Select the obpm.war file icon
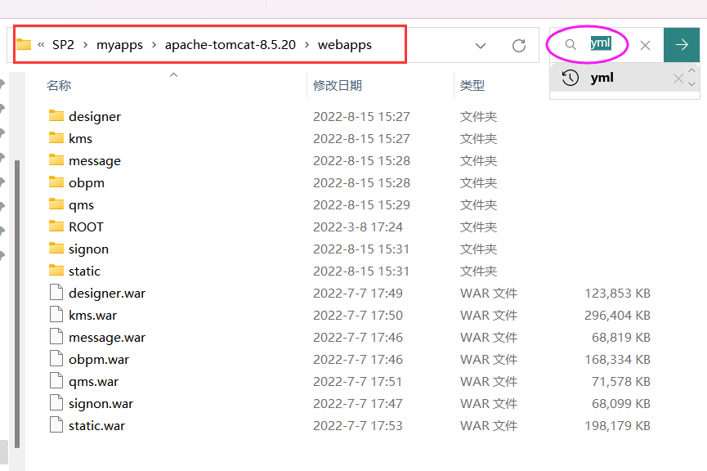 tap(56, 359)
